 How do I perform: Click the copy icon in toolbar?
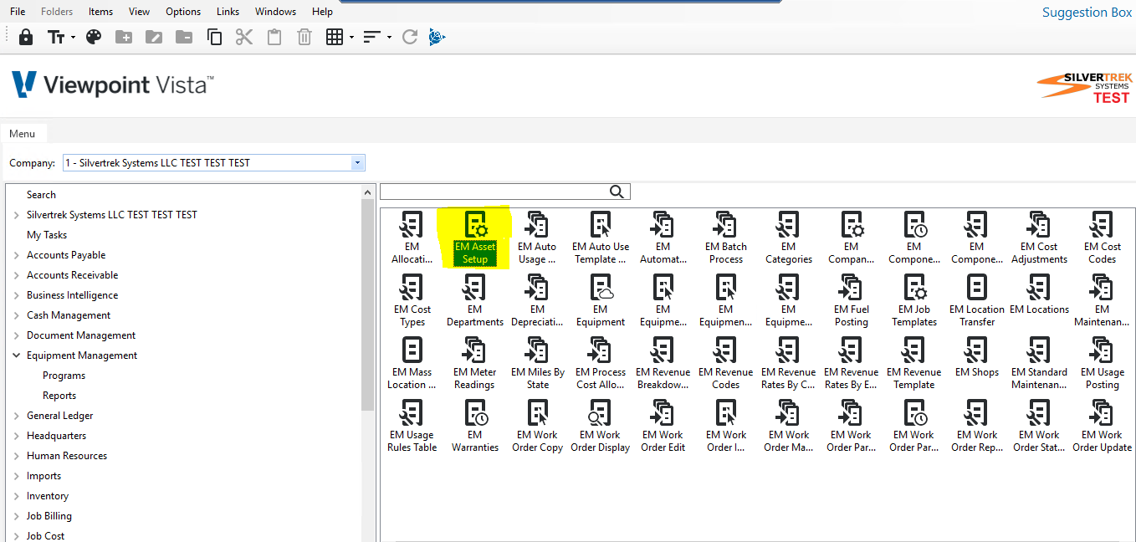pos(214,37)
